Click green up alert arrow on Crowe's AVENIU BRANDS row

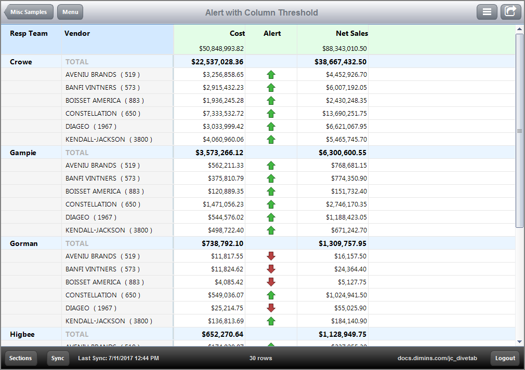click(x=271, y=74)
